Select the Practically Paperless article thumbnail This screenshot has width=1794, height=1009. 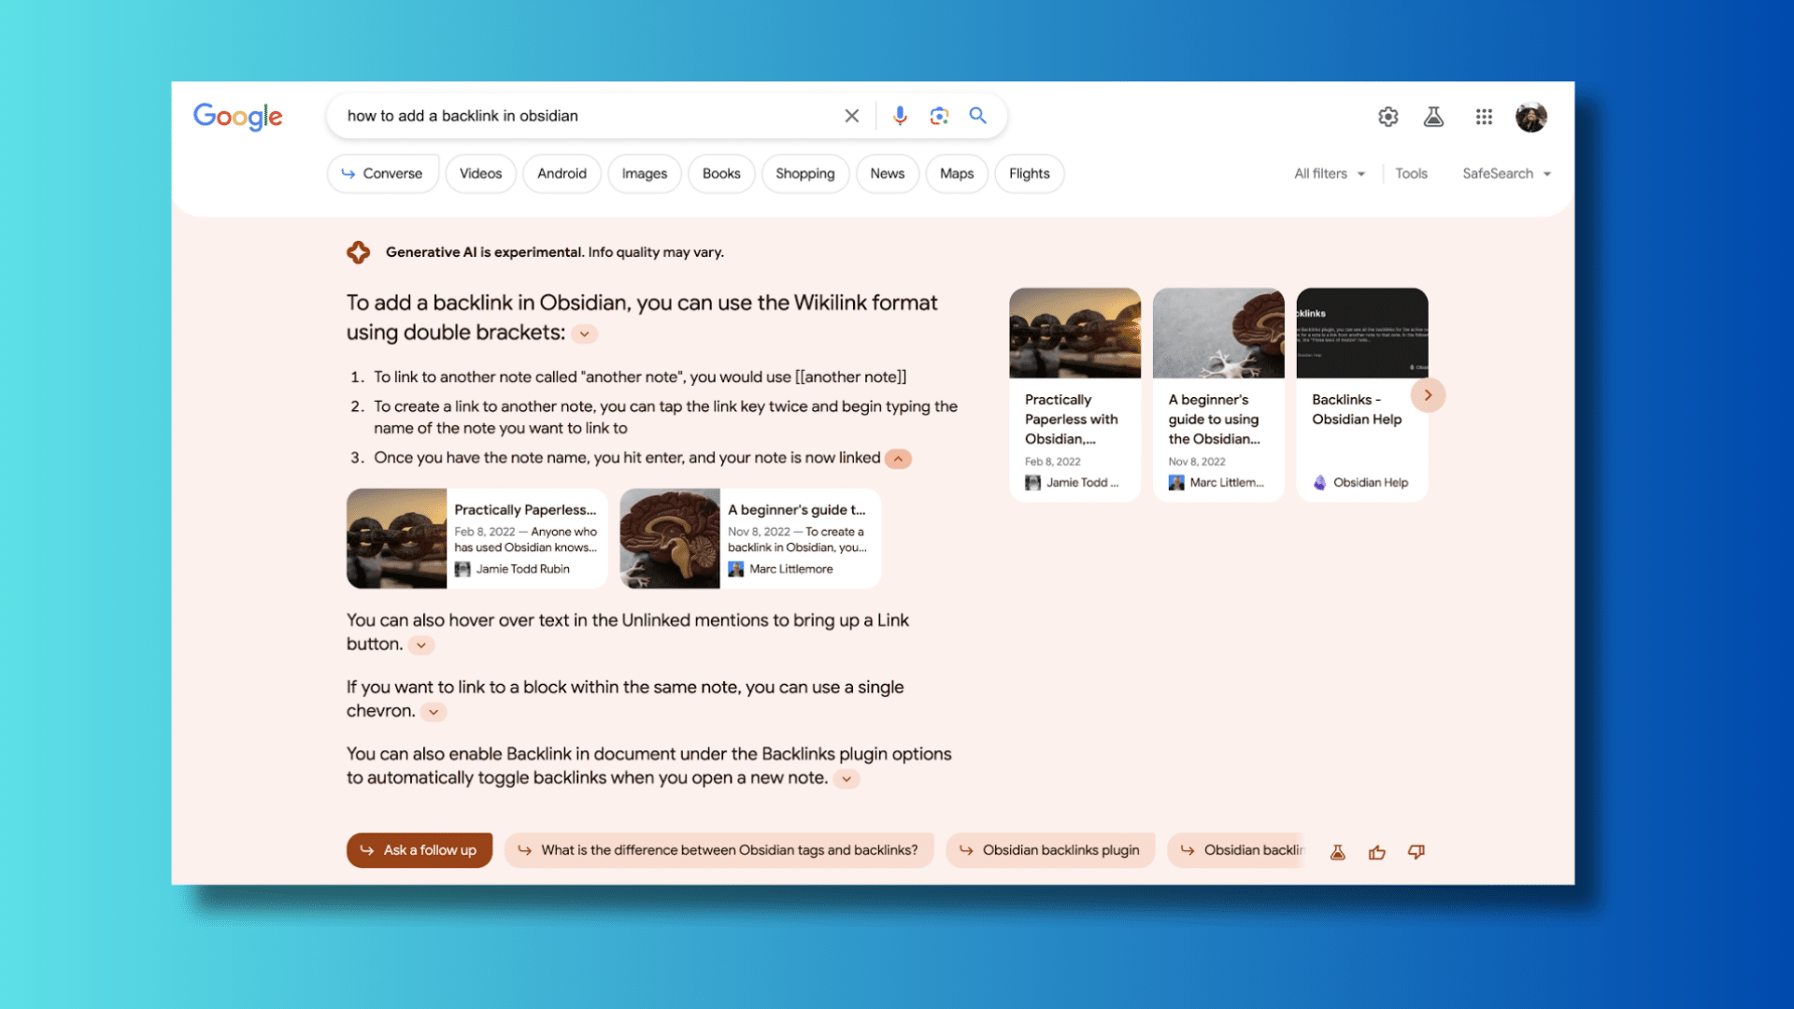(x=1074, y=333)
